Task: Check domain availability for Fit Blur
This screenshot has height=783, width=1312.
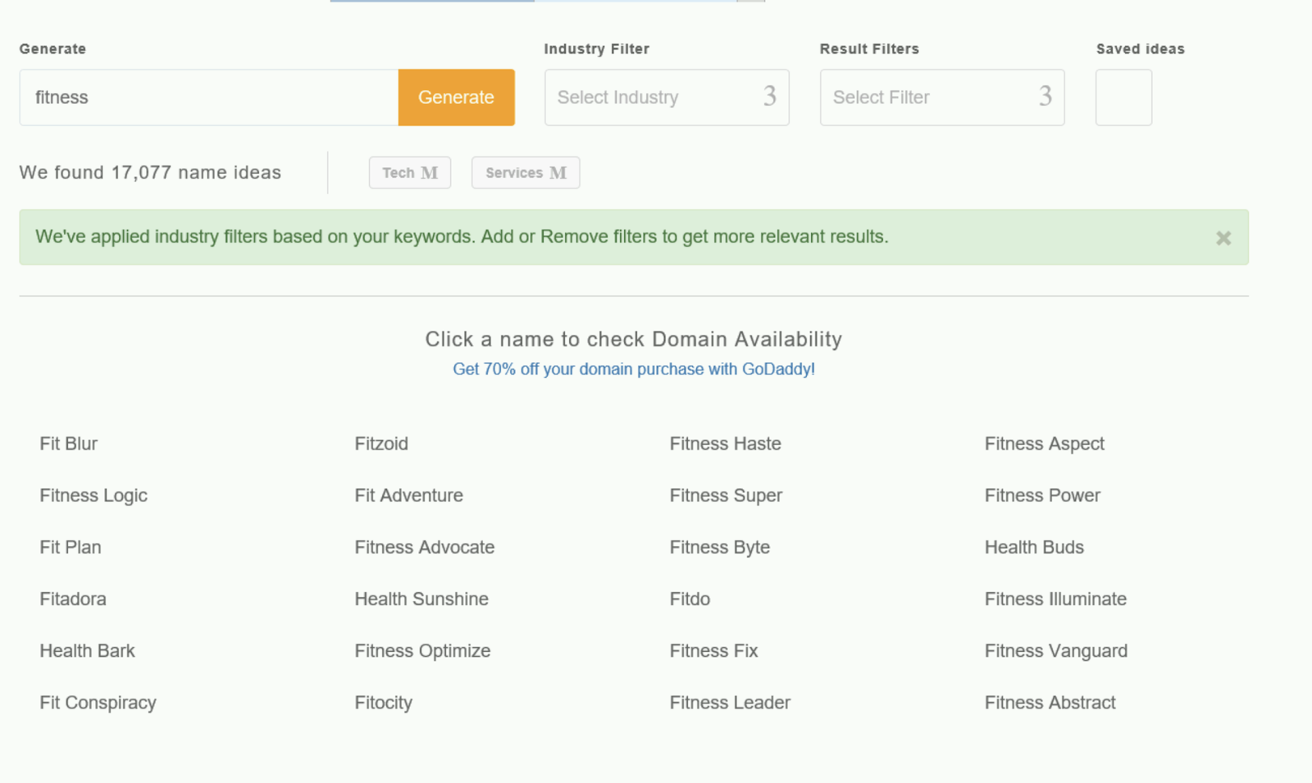Action: click(x=69, y=444)
